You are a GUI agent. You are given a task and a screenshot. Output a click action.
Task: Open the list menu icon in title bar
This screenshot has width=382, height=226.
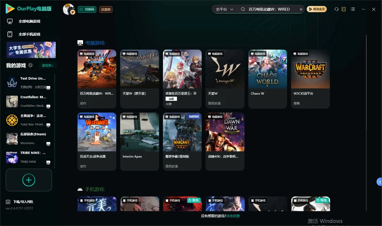tap(353, 9)
